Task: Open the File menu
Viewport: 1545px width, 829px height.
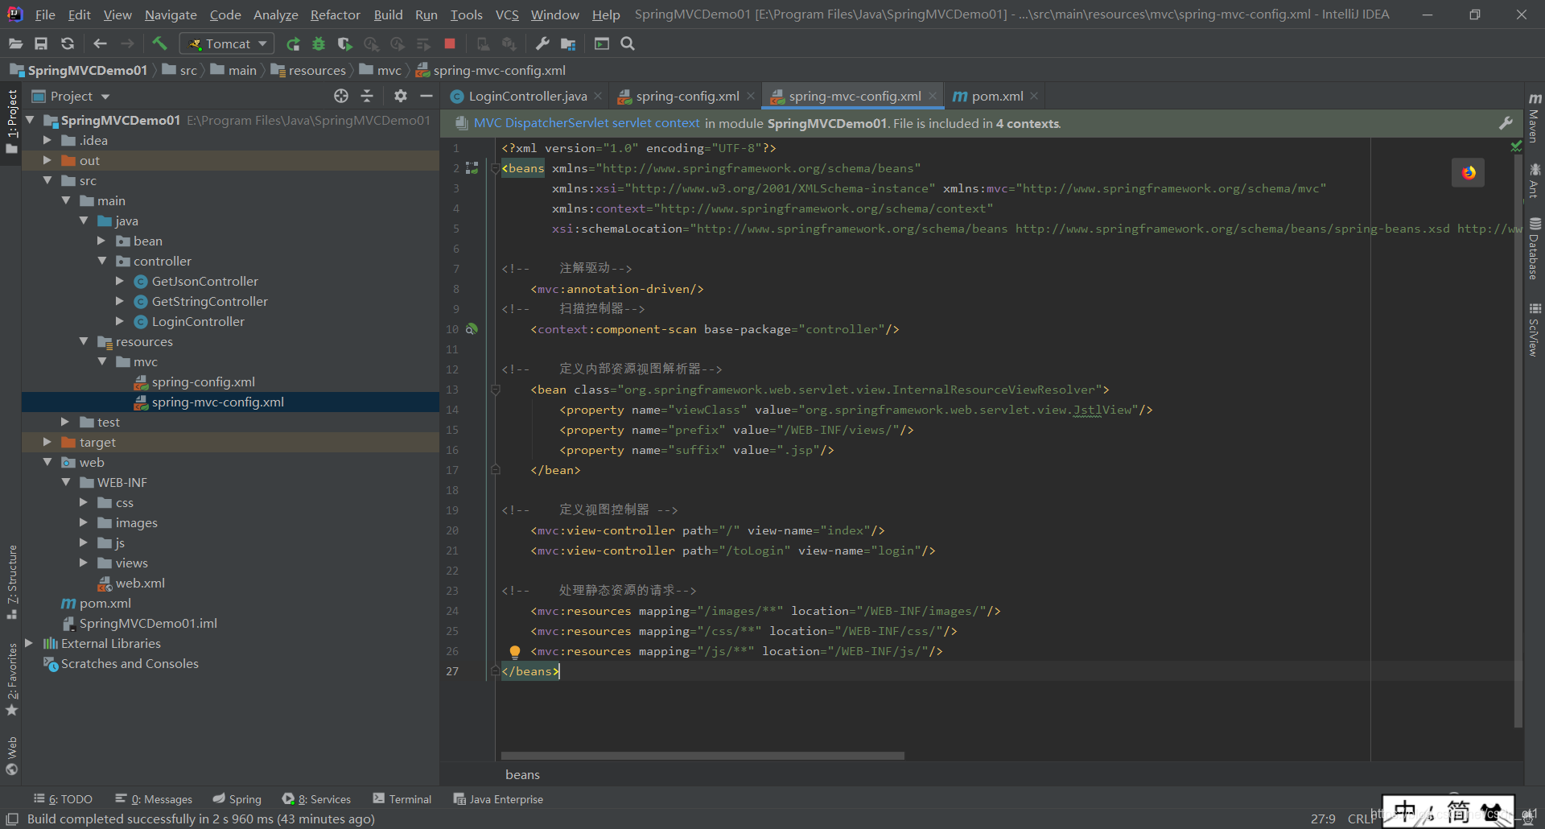Action: (45, 14)
